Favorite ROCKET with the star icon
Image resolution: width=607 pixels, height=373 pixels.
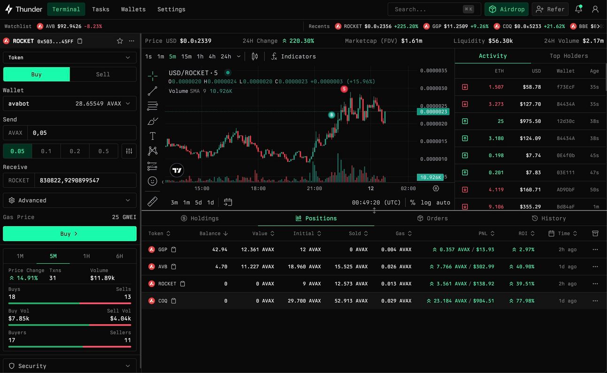[120, 41]
